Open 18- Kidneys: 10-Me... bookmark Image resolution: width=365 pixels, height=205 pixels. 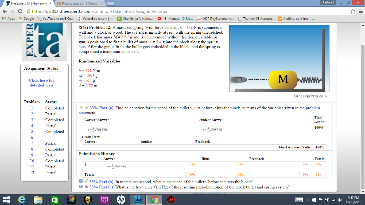[175, 19]
